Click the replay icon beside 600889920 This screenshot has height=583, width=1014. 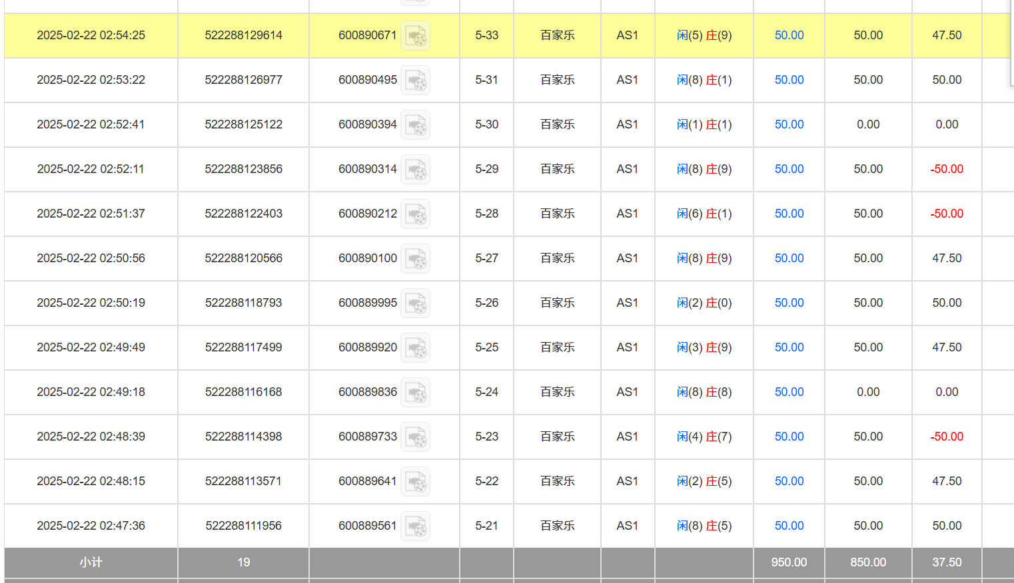415,348
